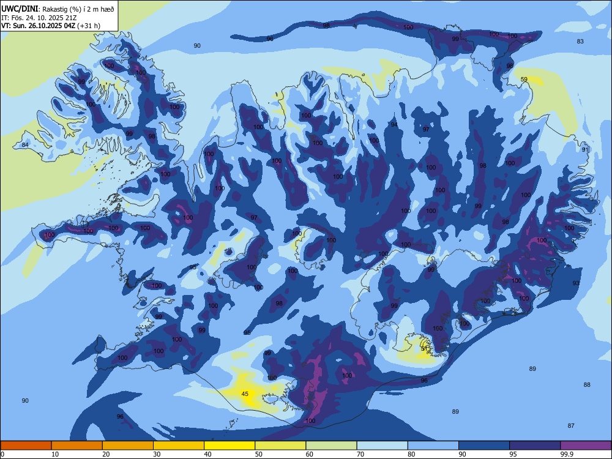Click the '94' humidity value in the north

pyautogui.click(x=394, y=124)
